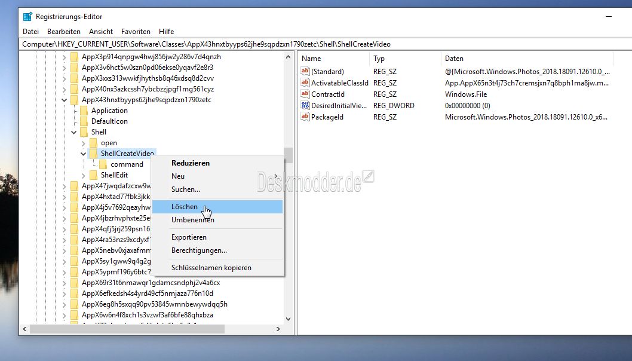Screen dimensions: 632x361
Task: Expand the ShellEdit key node
Action: pyautogui.click(x=84, y=176)
